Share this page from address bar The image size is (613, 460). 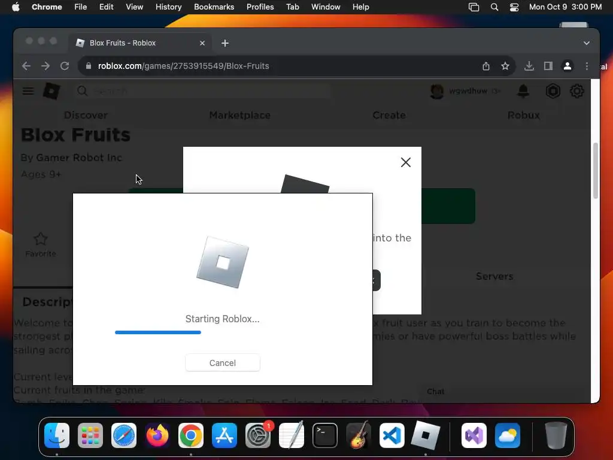486,66
